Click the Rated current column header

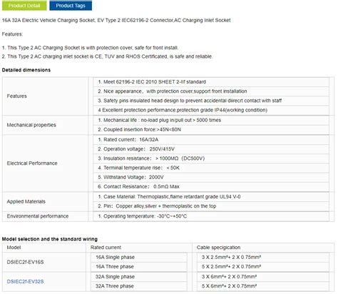(106, 248)
